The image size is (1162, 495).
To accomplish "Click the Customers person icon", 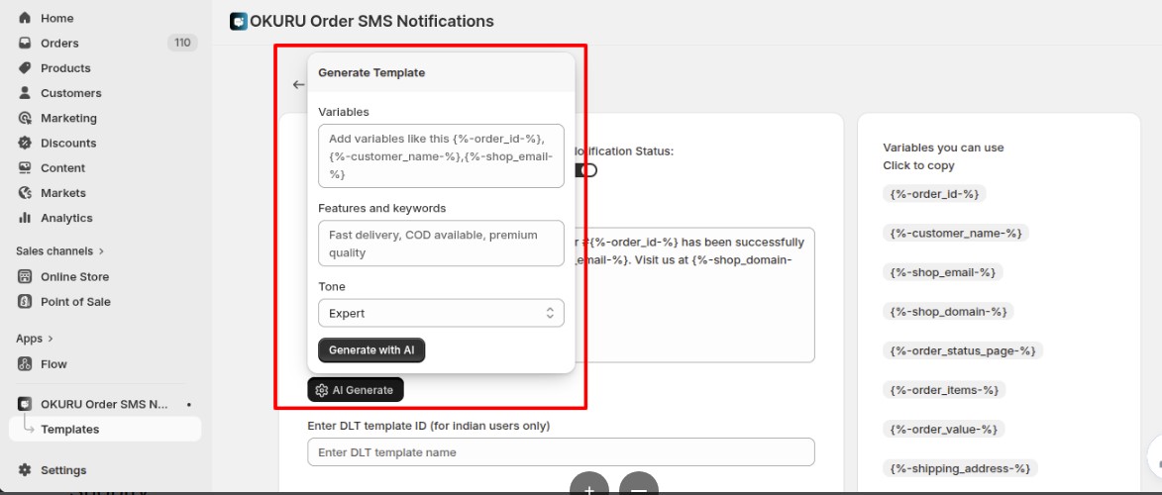I will (25, 93).
